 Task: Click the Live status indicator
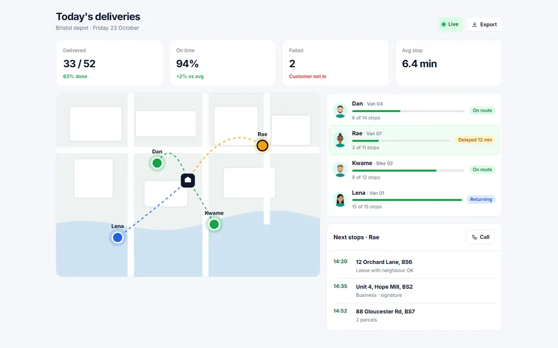[x=450, y=24]
